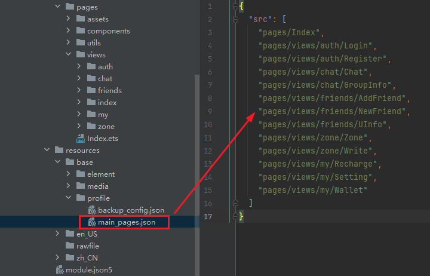Collapse the base folder chevron

pos(57,162)
